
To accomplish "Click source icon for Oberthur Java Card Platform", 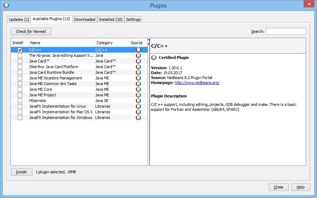I will 138,67.
